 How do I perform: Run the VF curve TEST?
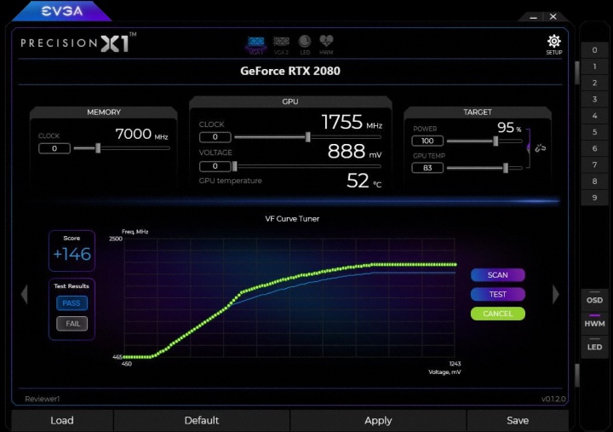tap(498, 294)
